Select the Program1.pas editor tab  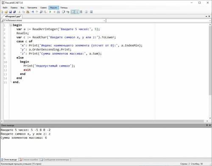click(13, 17)
